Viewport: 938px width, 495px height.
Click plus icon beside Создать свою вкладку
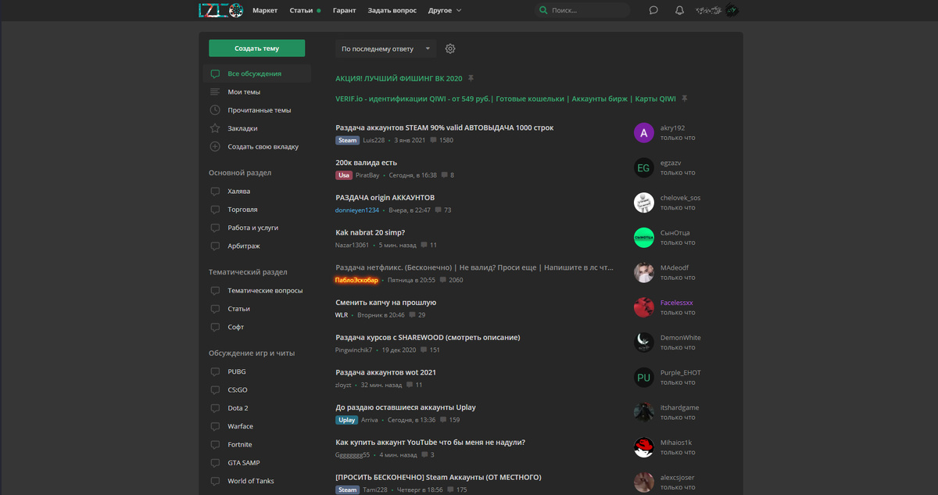[215, 146]
